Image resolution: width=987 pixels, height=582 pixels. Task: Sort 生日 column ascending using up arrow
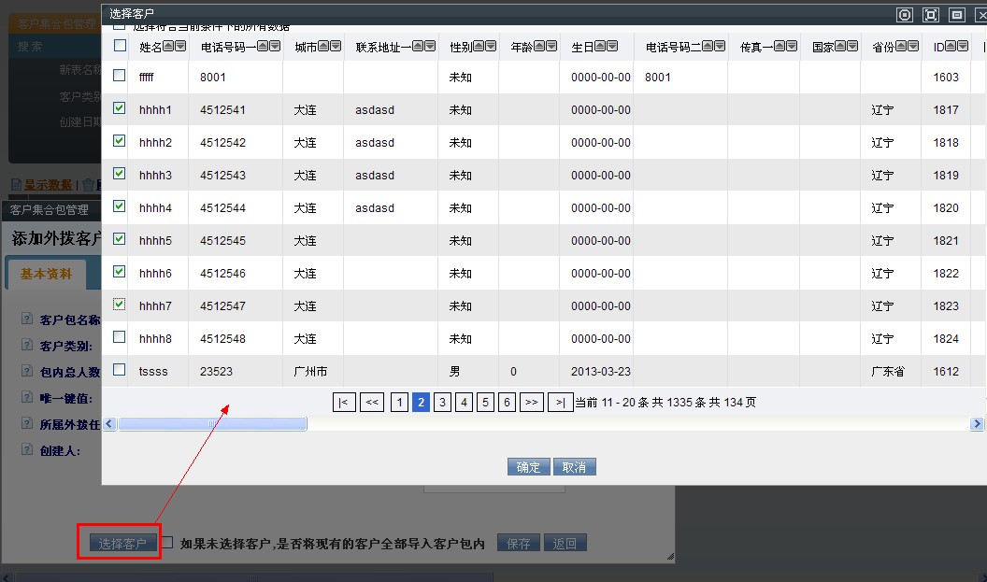(x=600, y=46)
